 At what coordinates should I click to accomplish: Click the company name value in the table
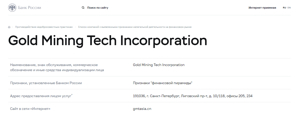pyautogui.click(x=158, y=65)
